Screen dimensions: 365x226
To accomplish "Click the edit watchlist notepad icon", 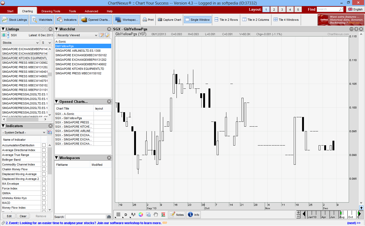I will click(102, 35).
